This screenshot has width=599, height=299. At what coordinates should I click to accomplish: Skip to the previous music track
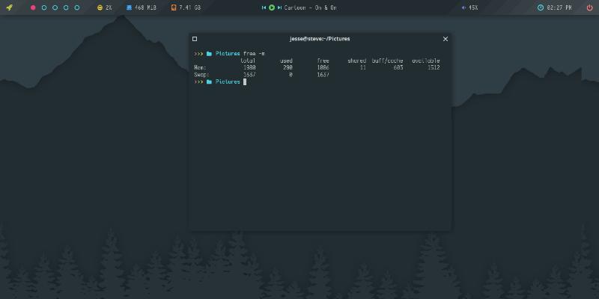[x=264, y=7]
